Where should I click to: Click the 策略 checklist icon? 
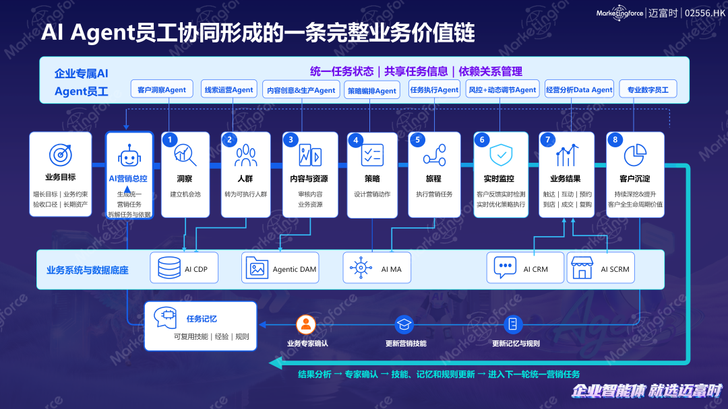point(372,155)
